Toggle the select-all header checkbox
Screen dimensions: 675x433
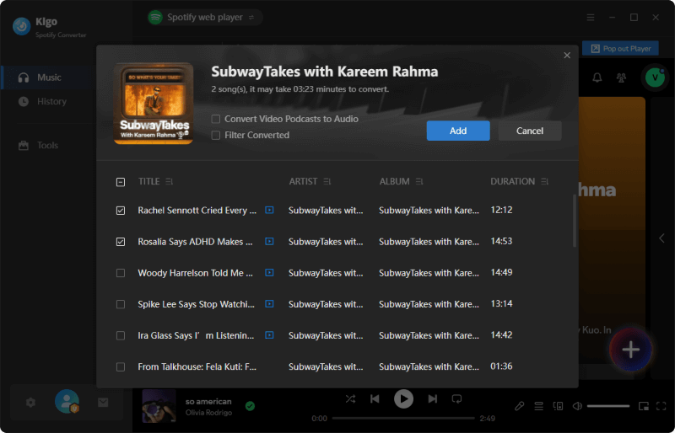click(121, 182)
